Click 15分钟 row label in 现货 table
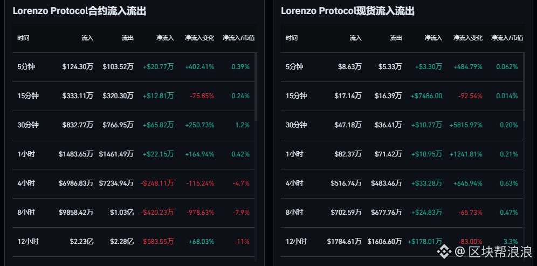Viewport: 537px width, 266px height. coord(296,96)
